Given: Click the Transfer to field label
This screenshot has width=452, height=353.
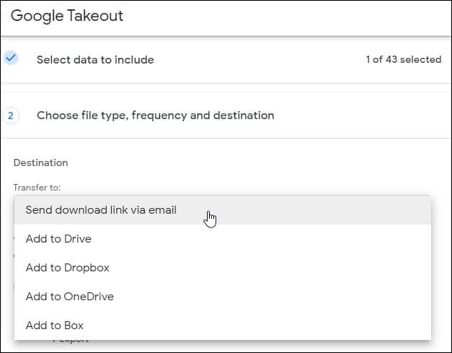Looking at the screenshot, I should coord(37,187).
